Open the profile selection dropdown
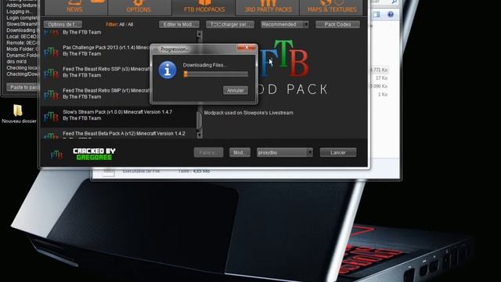The image size is (501, 282). click(x=284, y=153)
